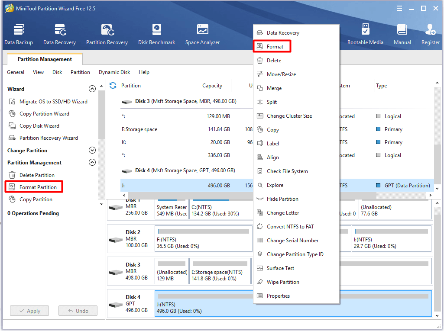
Task: Open Properties from the context menu
Action: pos(296,296)
